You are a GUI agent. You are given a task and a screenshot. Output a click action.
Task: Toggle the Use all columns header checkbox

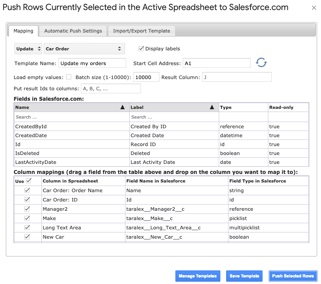29,181
